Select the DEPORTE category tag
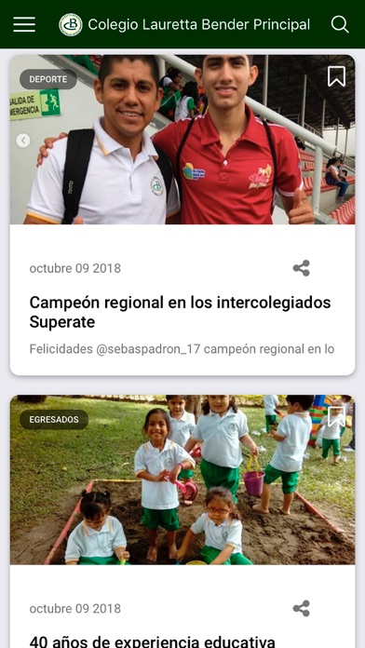 click(48, 79)
